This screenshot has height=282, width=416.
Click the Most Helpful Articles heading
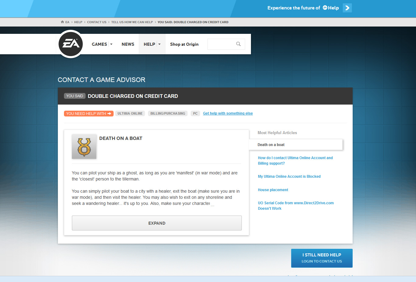click(277, 133)
